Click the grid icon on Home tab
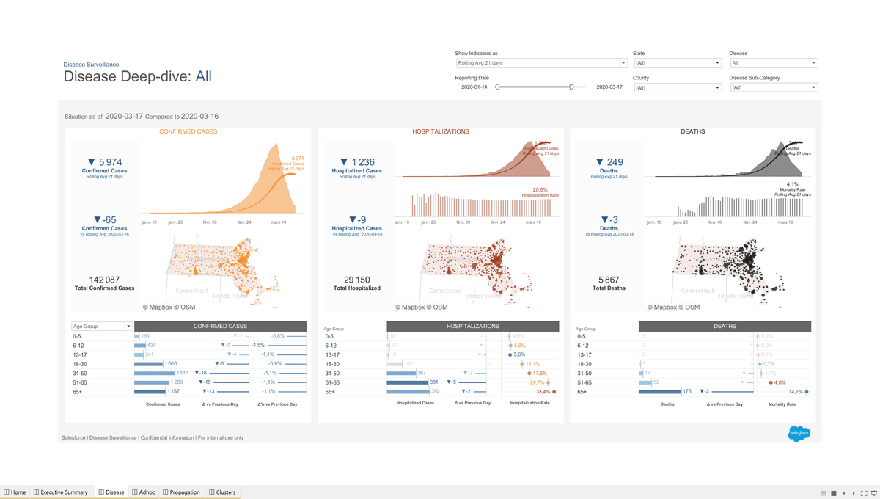Image resolution: width=880 pixels, height=499 pixels. coord(7,492)
